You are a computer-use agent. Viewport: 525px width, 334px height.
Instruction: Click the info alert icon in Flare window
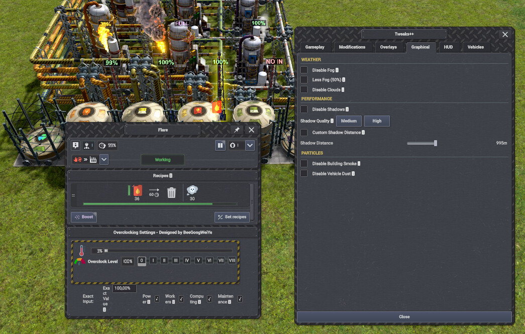76,145
